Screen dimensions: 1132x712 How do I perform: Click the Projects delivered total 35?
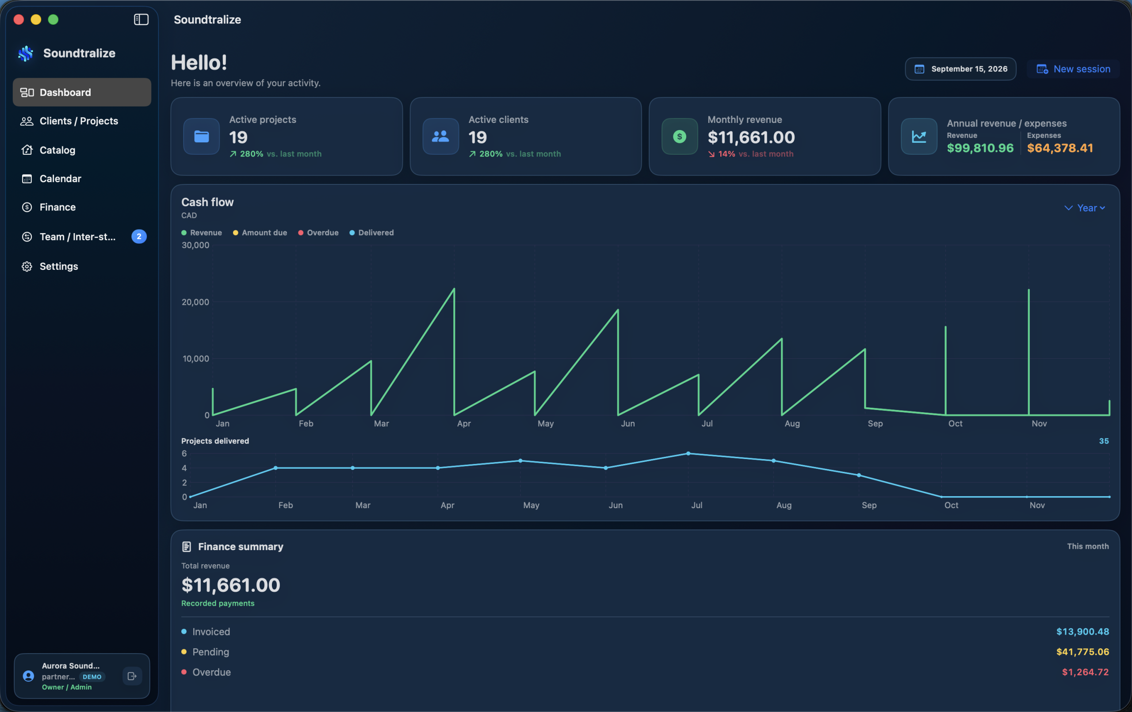coord(1104,441)
